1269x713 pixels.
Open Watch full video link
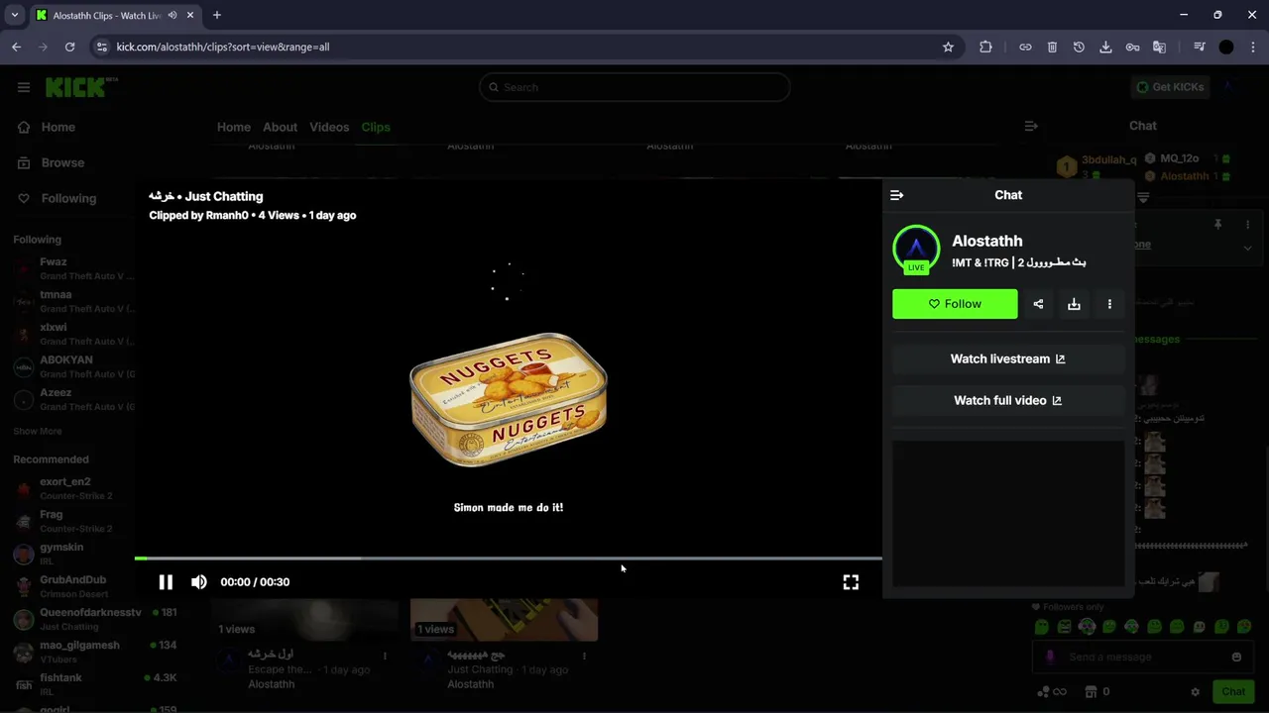click(1008, 400)
